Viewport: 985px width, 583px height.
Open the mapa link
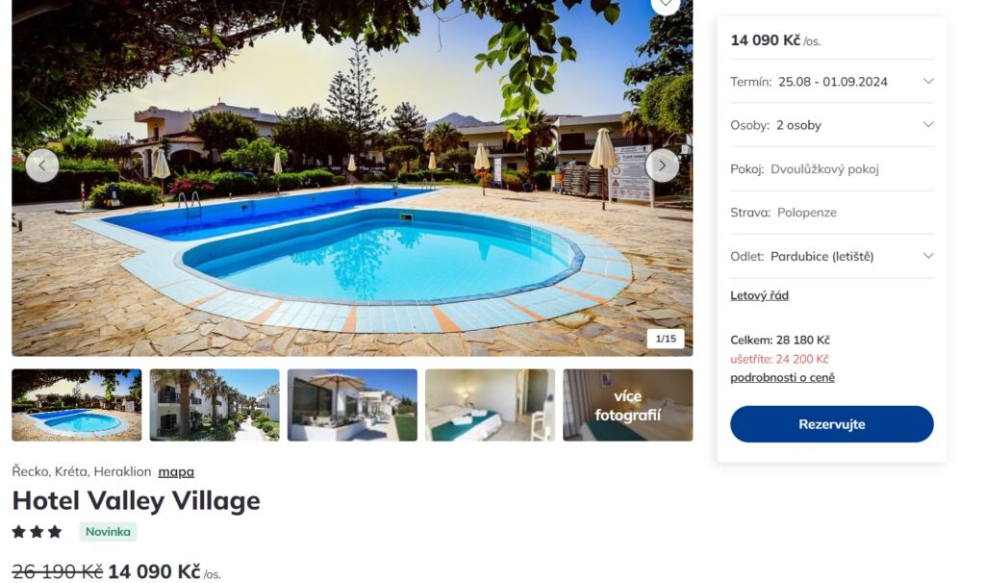176,471
